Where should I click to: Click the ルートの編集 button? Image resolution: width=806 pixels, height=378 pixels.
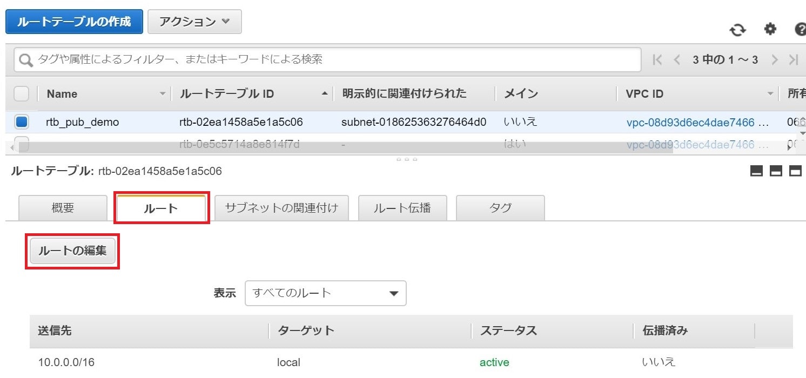[72, 251]
